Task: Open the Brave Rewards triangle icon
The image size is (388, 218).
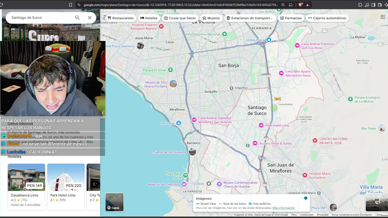Action: pyautogui.click(x=307, y=5)
